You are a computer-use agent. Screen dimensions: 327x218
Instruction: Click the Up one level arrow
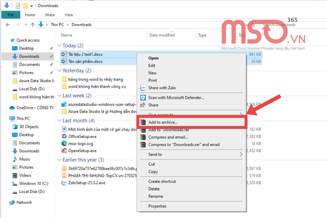pos(33,25)
